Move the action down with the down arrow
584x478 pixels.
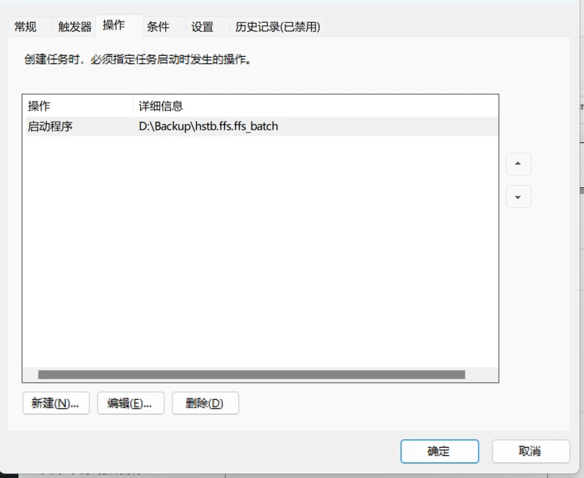(518, 197)
